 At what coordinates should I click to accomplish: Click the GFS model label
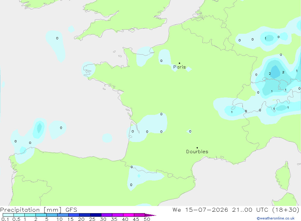(x=71, y=210)
